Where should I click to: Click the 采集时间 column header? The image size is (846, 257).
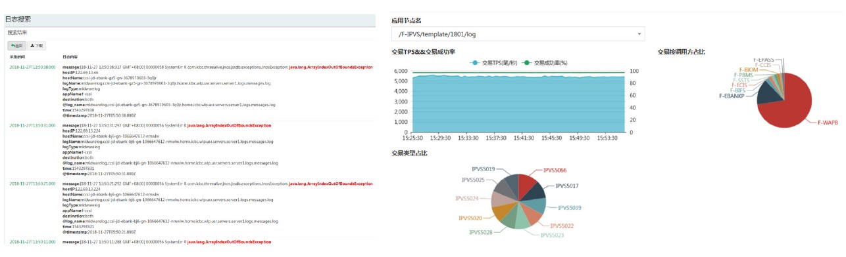click(16, 57)
